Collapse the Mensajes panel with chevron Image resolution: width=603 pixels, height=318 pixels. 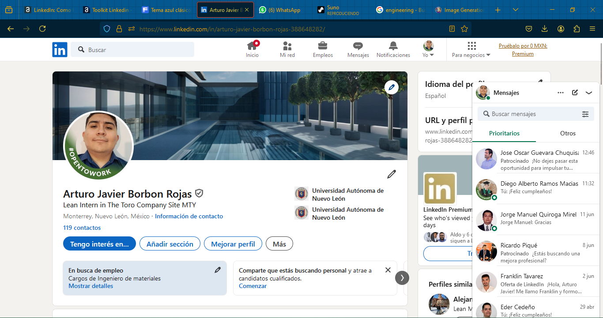tap(589, 93)
